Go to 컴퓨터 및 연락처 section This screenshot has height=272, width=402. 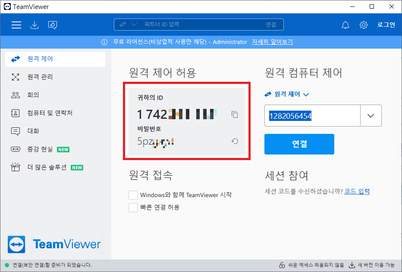50,113
